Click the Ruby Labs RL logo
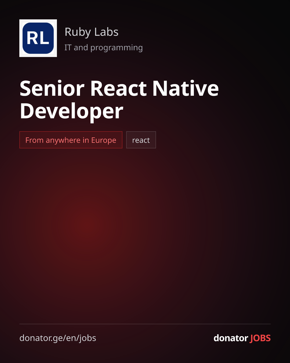Image resolution: width=290 pixels, height=363 pixels. coord(38,38)
